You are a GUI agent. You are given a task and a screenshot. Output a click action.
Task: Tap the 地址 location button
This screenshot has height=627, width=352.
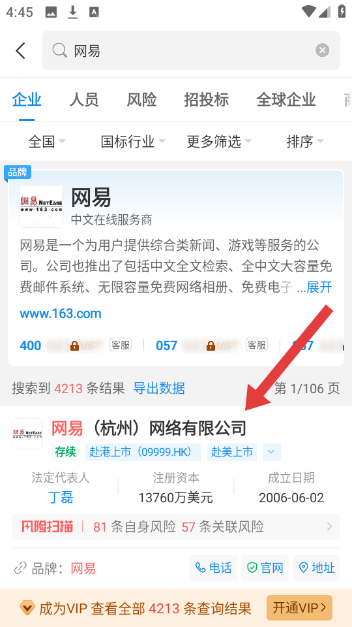point(317,568)
